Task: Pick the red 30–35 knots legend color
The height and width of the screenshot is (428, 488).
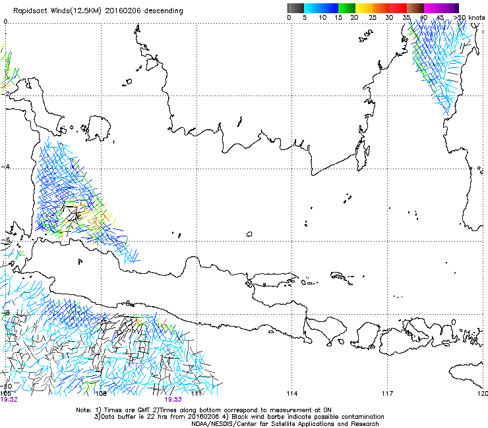Action: pyautogui.click(x=398, y=8)
